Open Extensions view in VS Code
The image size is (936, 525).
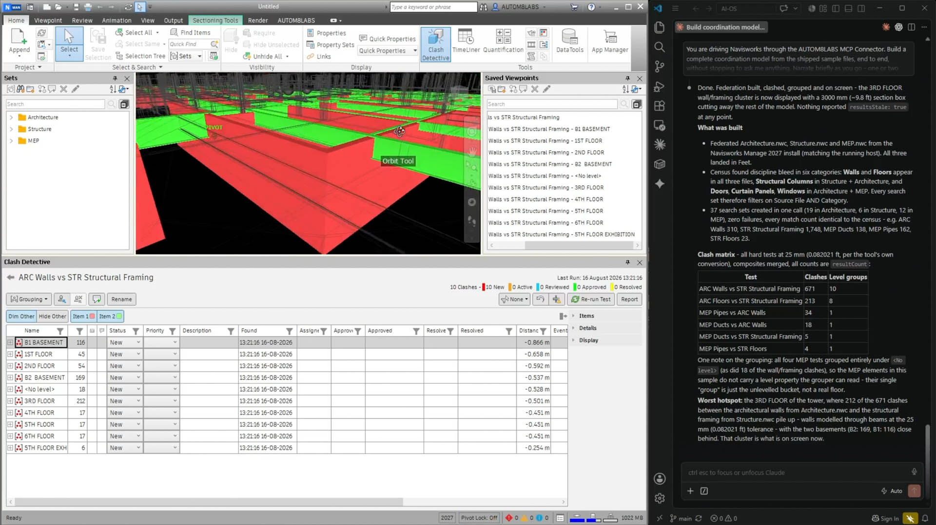tap(660, 106)
